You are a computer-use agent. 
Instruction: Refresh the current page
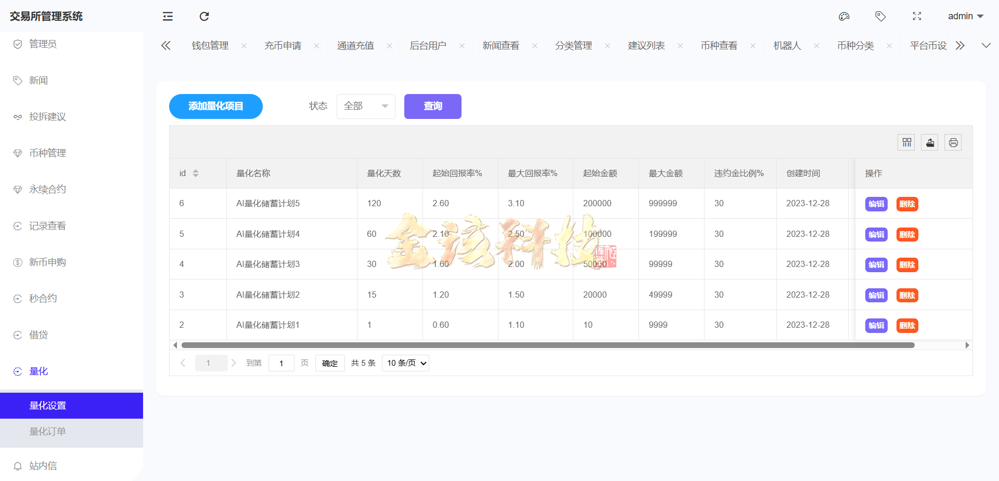[203, 16]
